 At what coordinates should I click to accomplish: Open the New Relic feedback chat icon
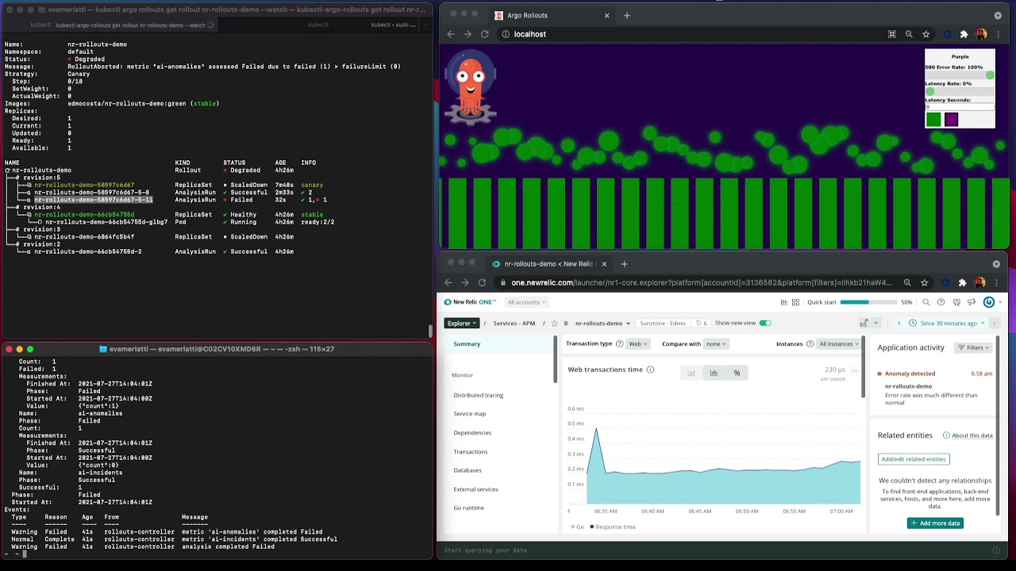(x=956, y=302)
